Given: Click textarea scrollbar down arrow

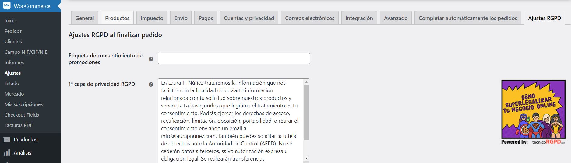Looking at the screenshot, I should tap(306, 158).
